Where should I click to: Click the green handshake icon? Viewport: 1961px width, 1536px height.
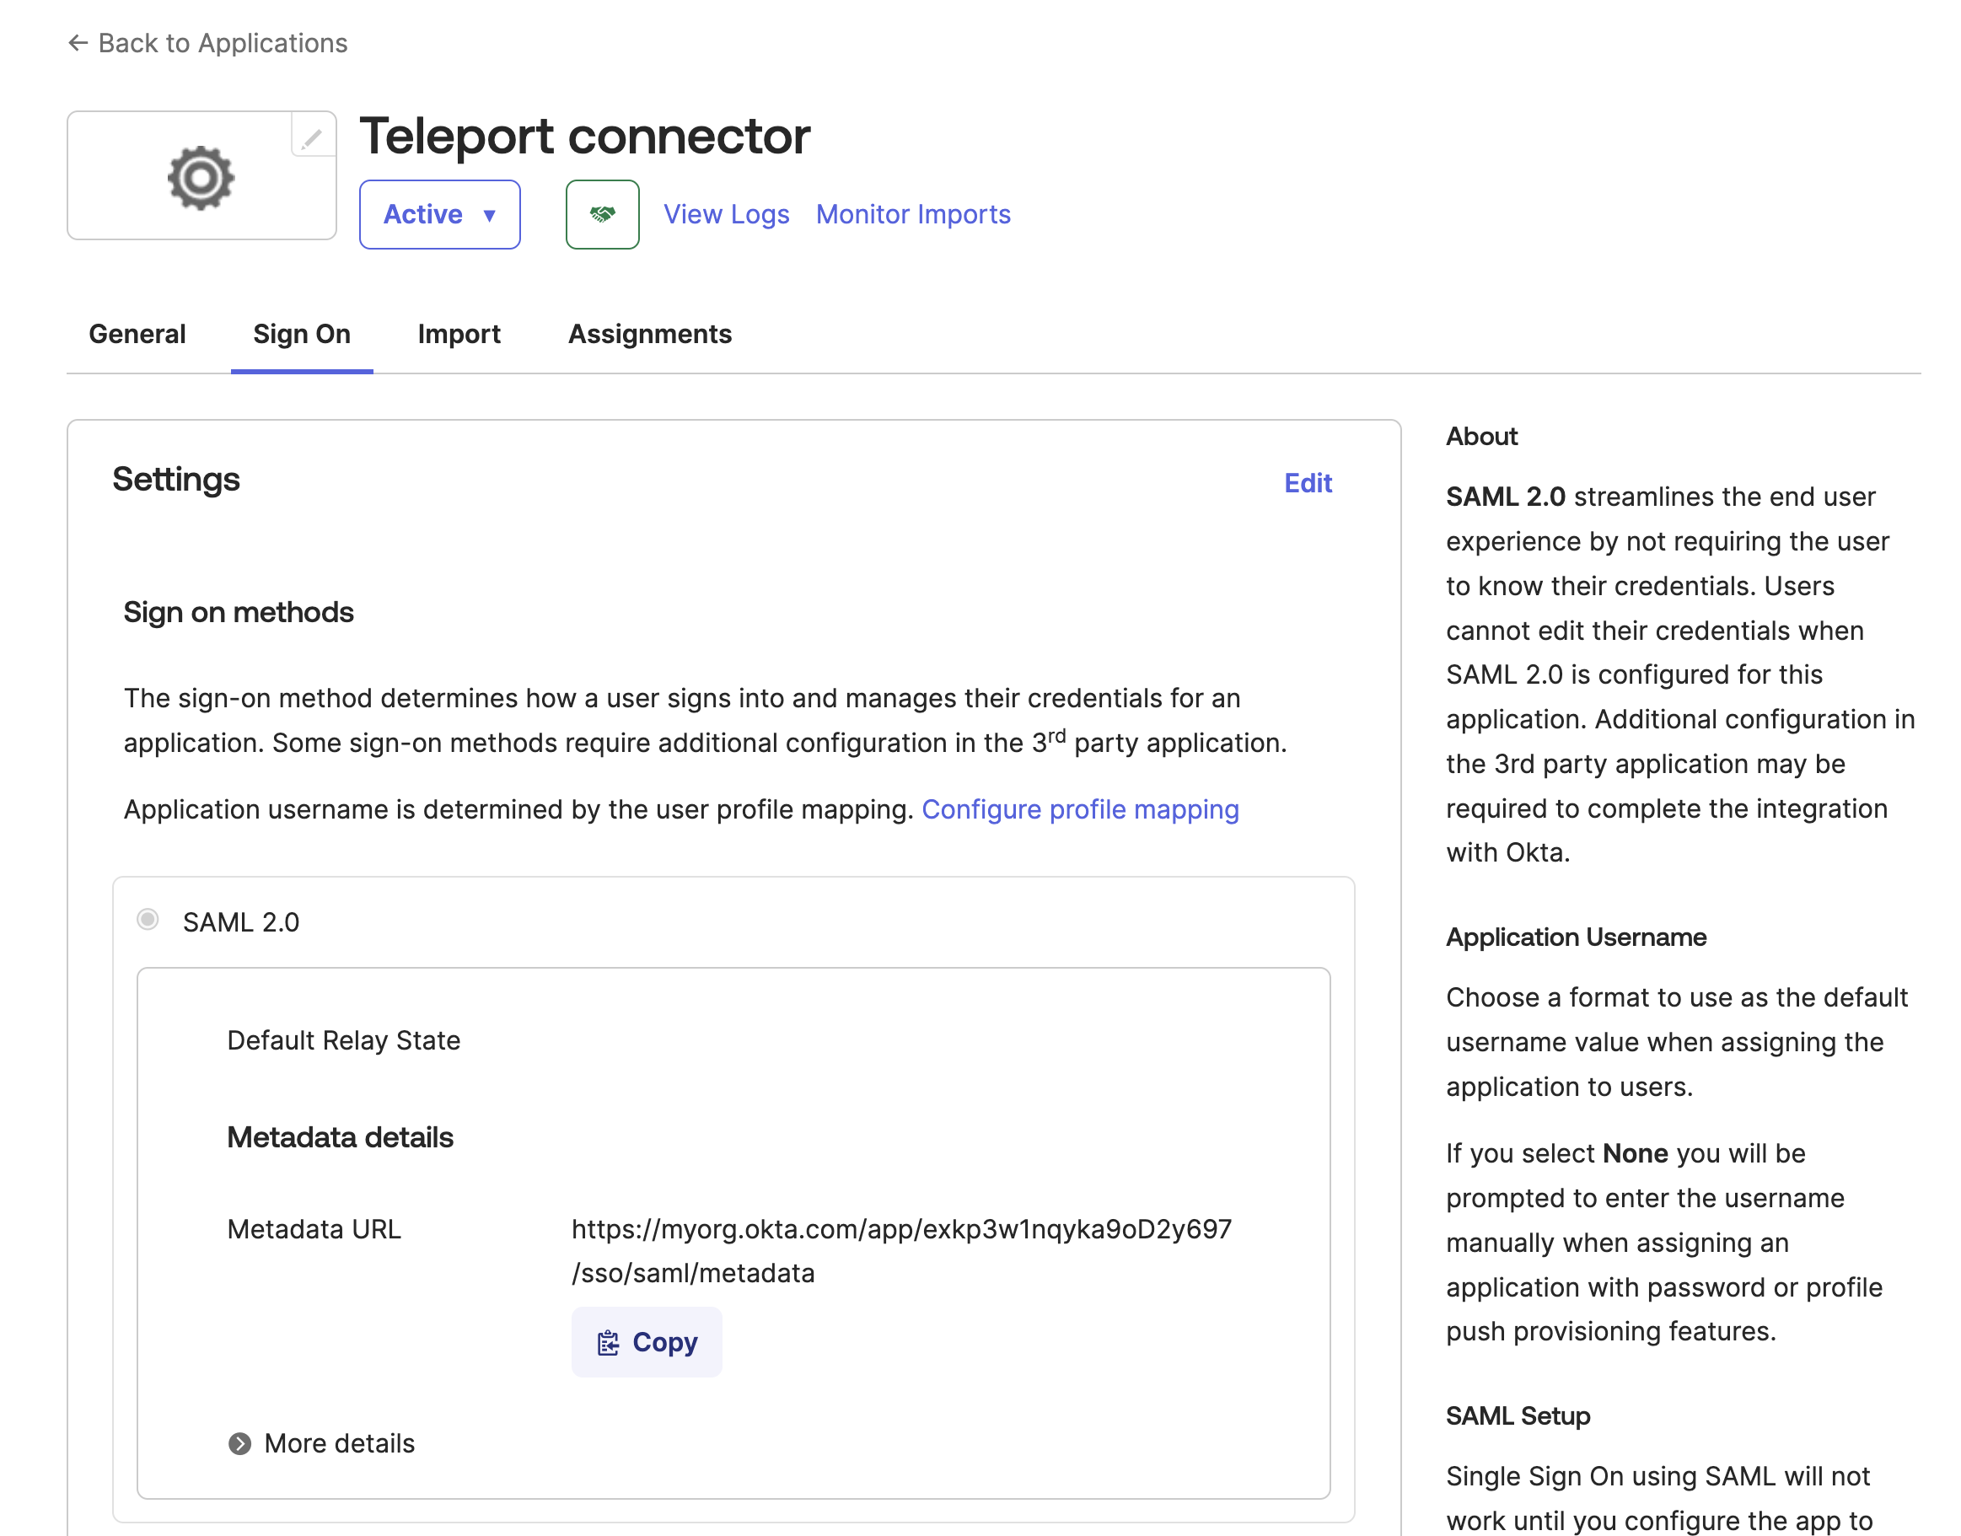tap(601, 214)
